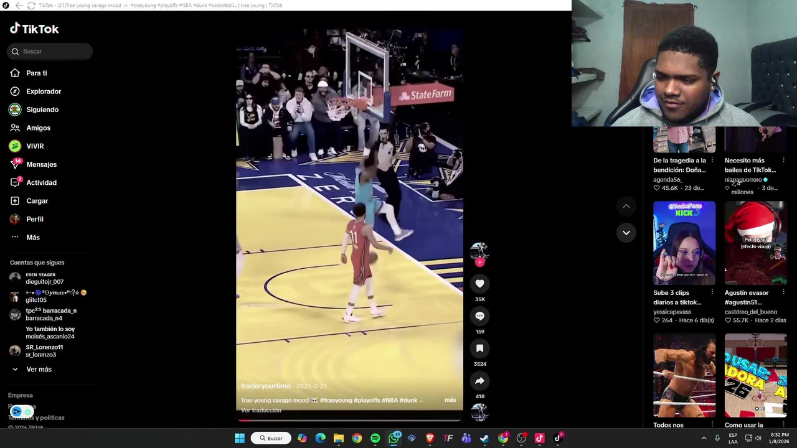Open the Actividad notifications

tap(41, 183)
